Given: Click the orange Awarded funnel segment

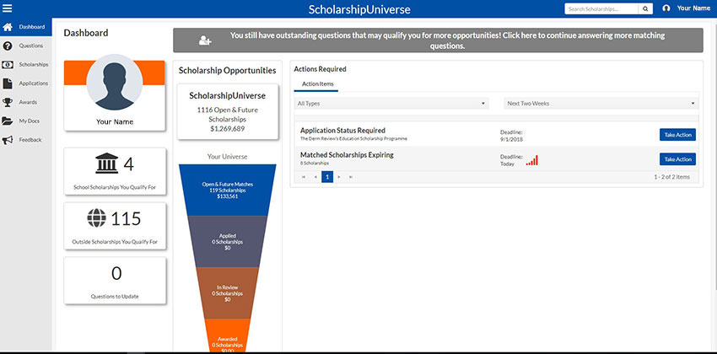Looking at the screenshot, I should (x=228, y=335).
